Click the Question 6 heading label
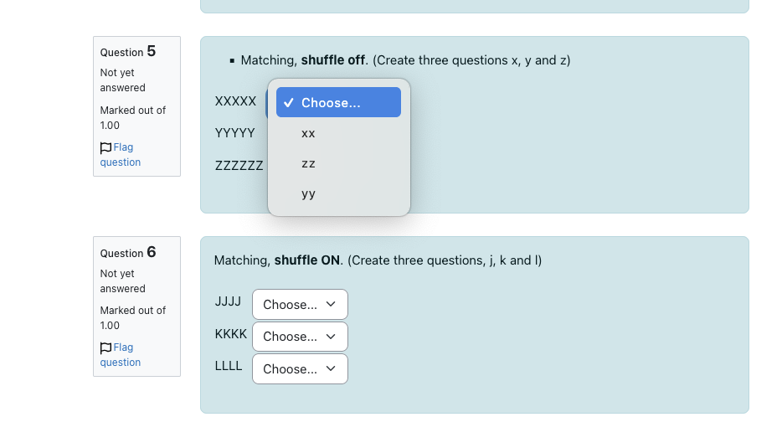The image size is (782, 422). point(127,252)
